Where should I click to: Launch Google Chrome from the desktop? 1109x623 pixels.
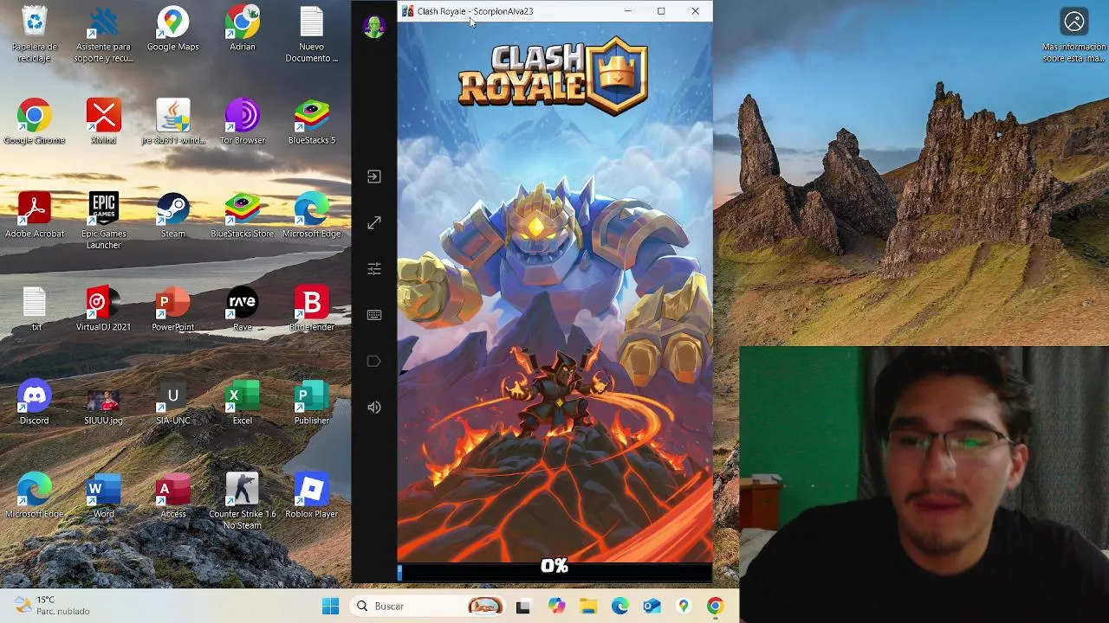pos(35,122)
